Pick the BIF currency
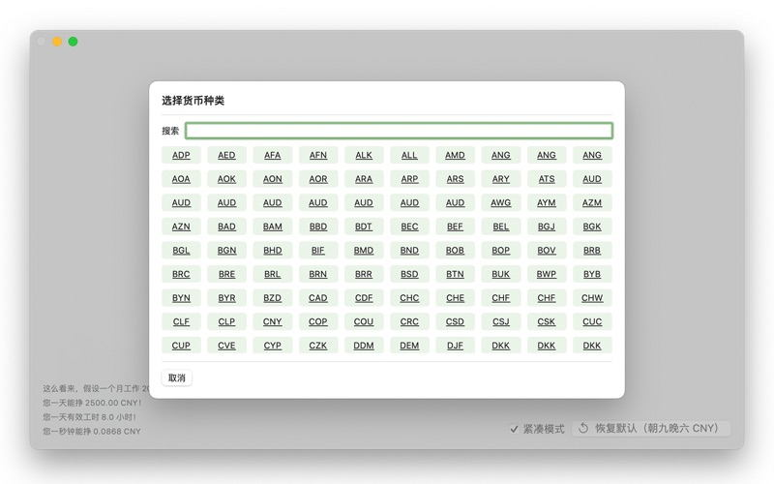The image size is (774, 484). (318, 251)
